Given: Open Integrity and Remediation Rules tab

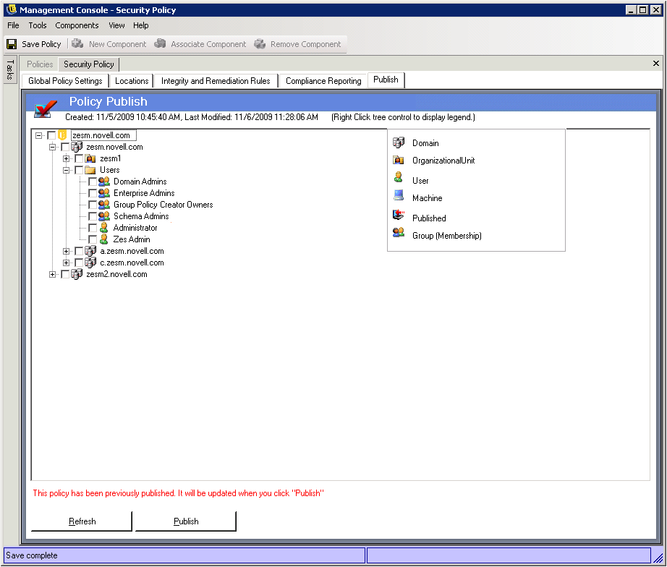Looking at the screenshot, I should (x=216, y=81).
